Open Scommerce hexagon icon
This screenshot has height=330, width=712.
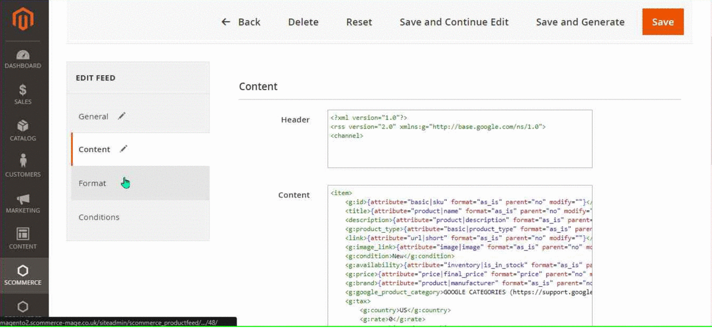pos(23,271)
